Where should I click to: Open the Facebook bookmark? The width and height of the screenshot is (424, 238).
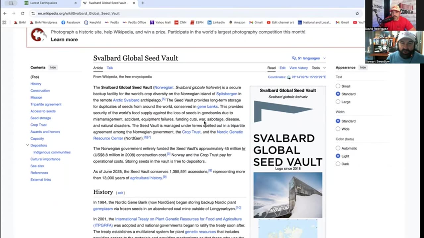(x=71, y=22)
